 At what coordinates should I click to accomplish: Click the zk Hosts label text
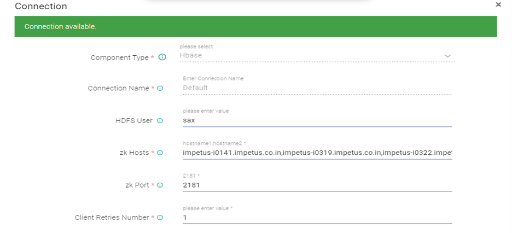(x=135, y=153)
